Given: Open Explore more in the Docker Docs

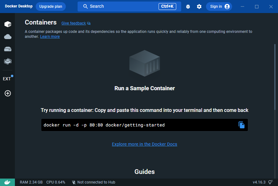Looking at the screenshot, I should pos(145,144).
